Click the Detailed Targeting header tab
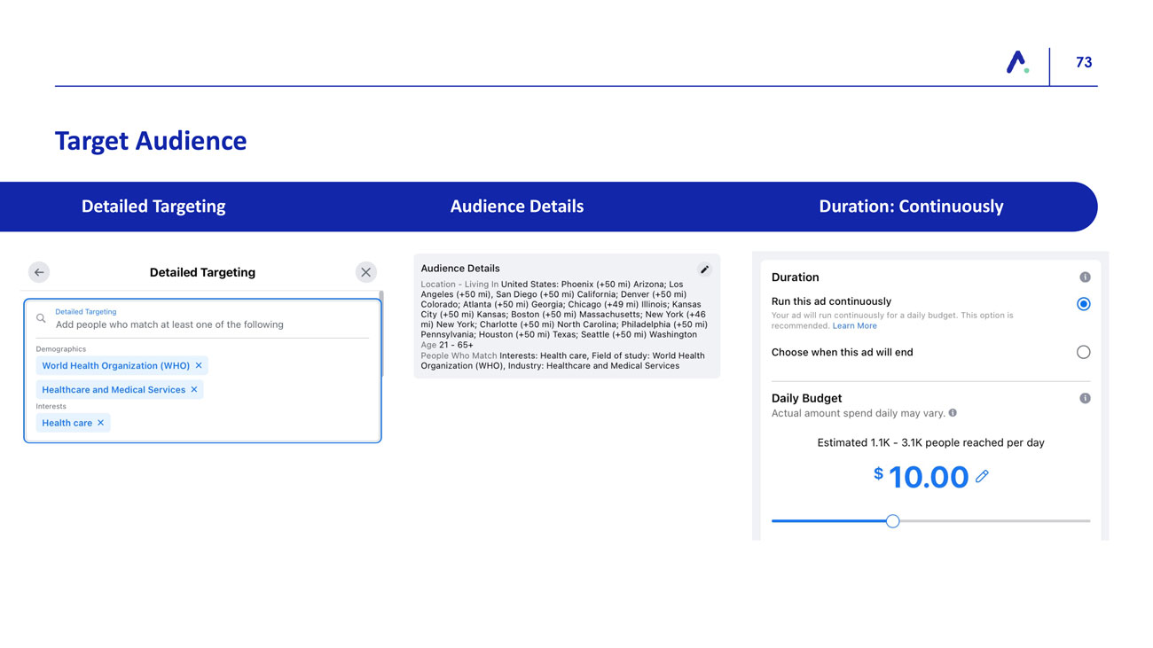The width and height of the screenshot is (1153, 648). (153, 207)
